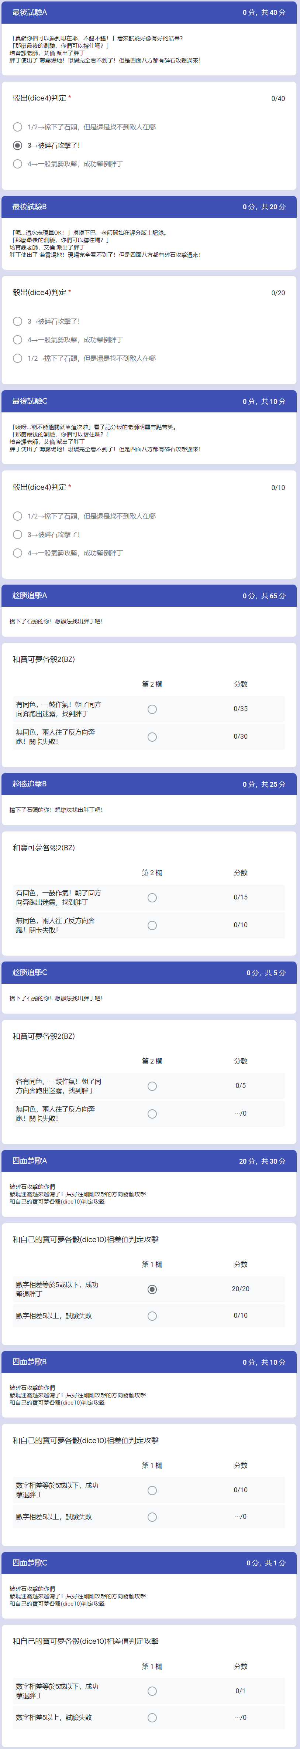Select '有同色' row radio worth 0/35 in 趁勝追擊A
The image size is (300, 1749).
pyautogui.click(x=152, y=709)
